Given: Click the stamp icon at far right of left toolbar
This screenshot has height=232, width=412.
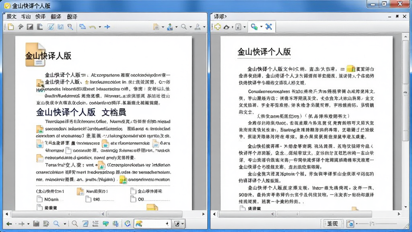Looking at the screenshot, I should [197, 27].
